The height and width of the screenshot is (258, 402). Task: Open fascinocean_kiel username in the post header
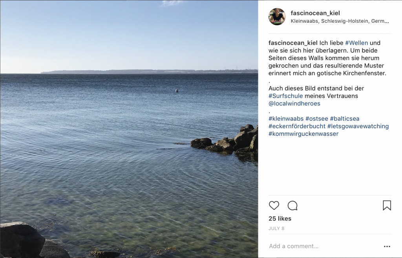click(315, 13)
